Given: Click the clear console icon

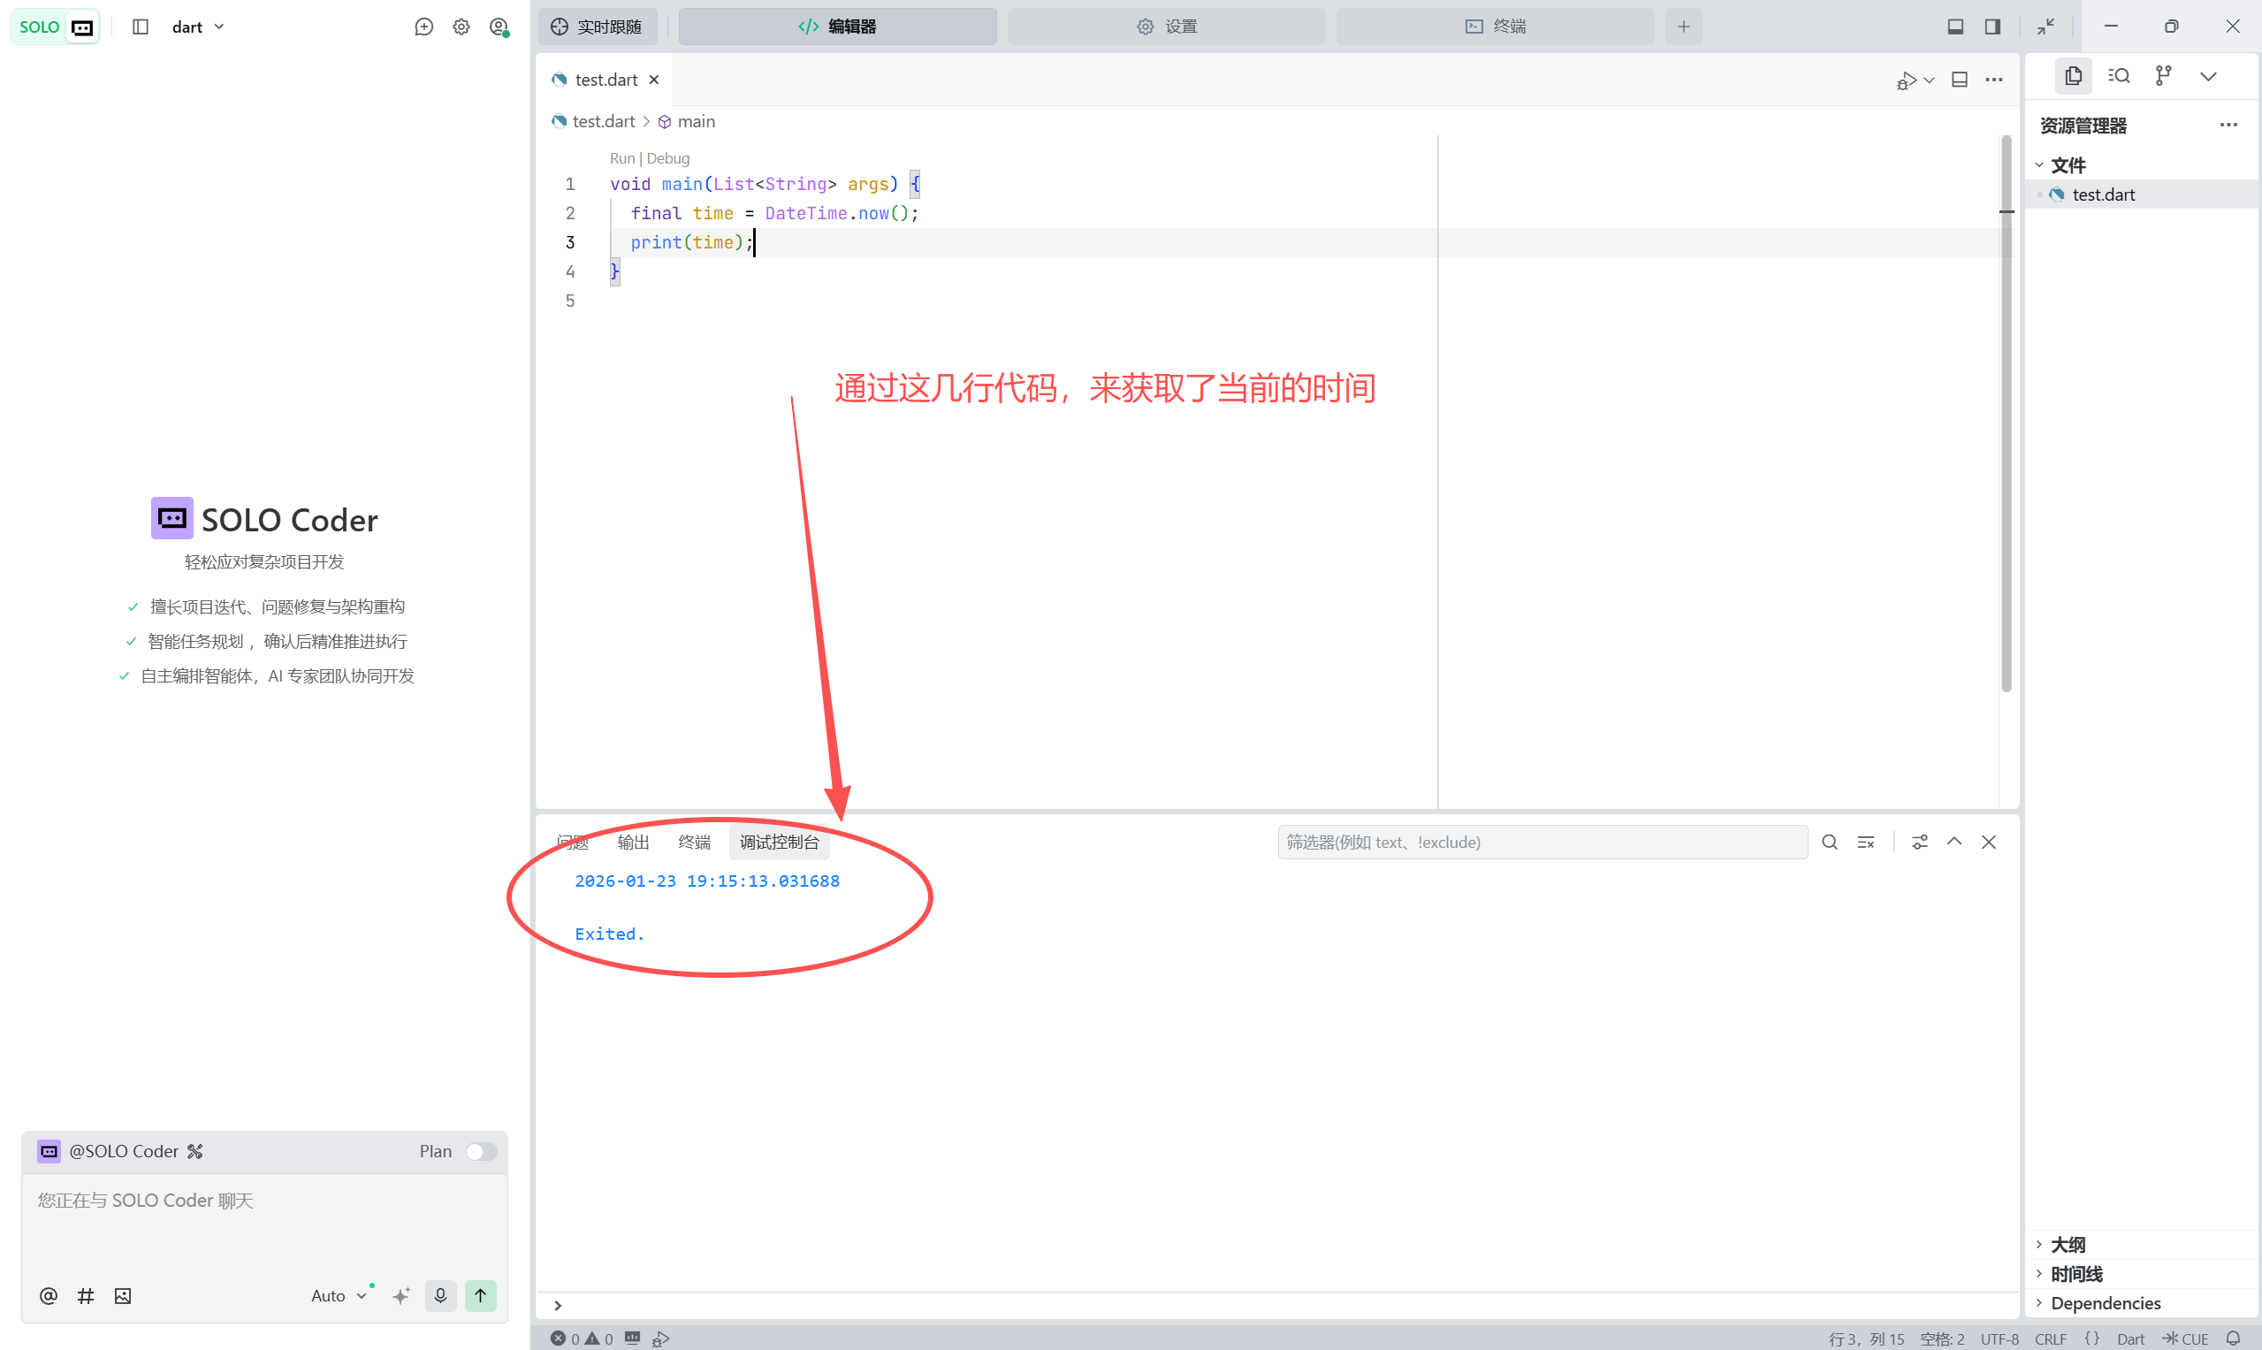Looking at the screenshot, I should (1865, 843).
